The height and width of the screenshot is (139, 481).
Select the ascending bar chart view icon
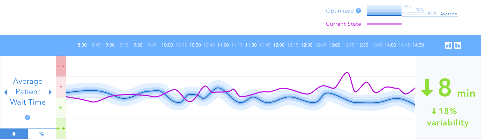tap(449, 45)
